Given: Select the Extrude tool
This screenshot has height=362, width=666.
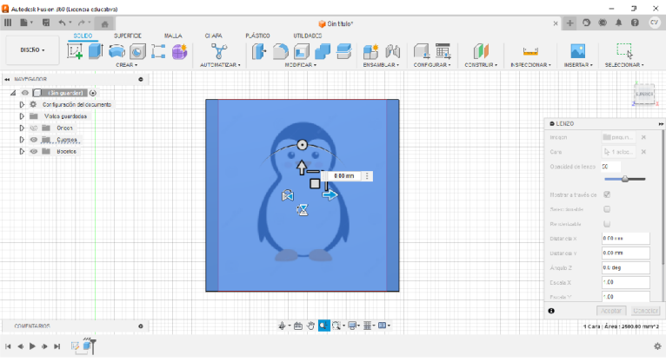Looking at the screenshot, I should (96, 51).
